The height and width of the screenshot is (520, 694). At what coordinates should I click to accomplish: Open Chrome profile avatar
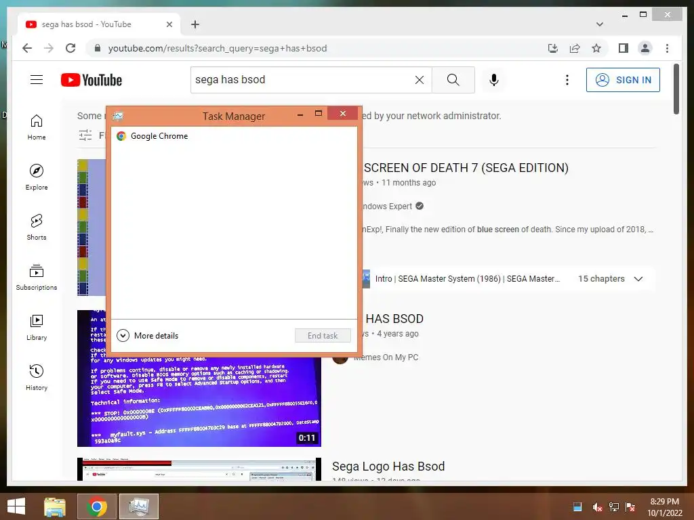pyautogui.click(x=645, y=48)
